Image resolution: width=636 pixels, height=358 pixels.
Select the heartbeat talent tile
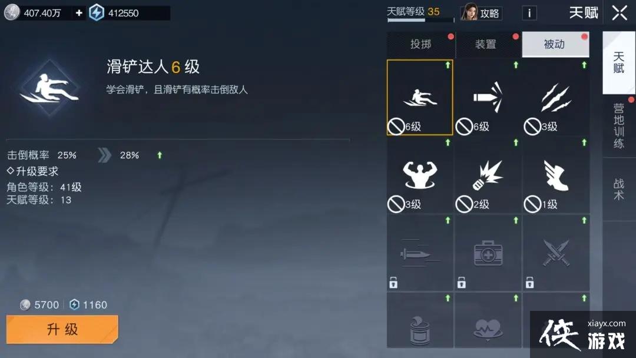click(x=488, y=321)
